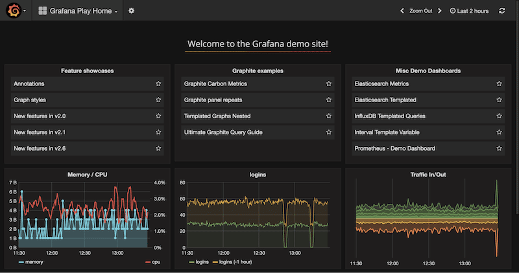The image size is (519, 273).
Task: Favorite Ultimate Graphite Query Guide via star
Action: tap(329, 133)
